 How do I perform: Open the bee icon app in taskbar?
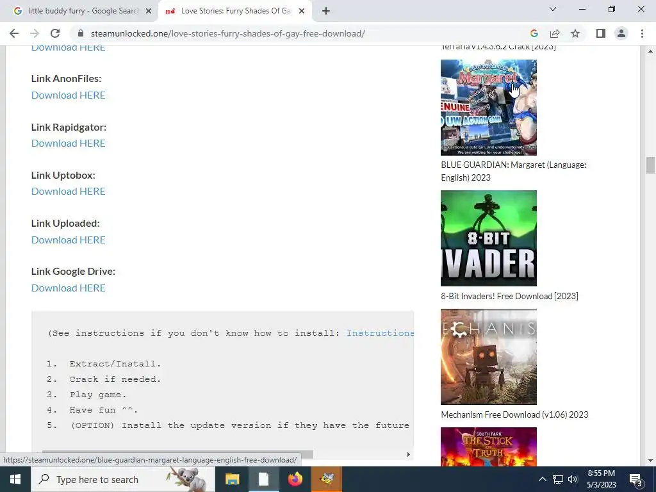pyautogui.click(x=327, y=479)
